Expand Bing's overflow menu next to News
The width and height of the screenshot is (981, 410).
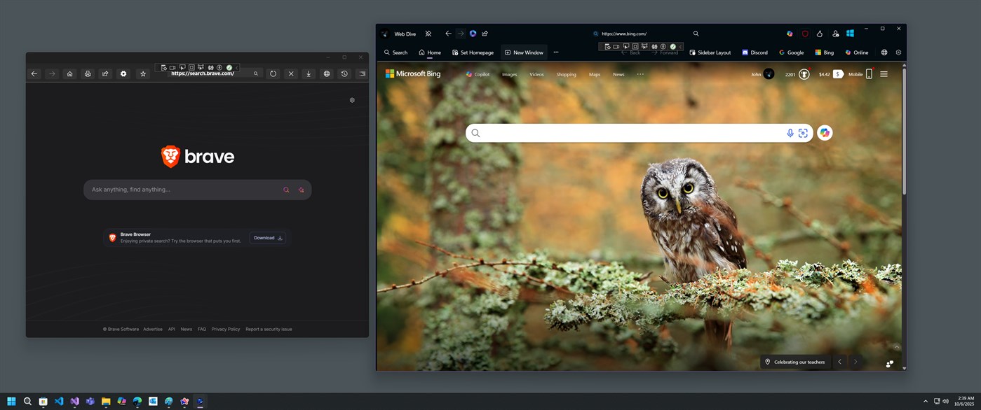click(x=640, y=74)
